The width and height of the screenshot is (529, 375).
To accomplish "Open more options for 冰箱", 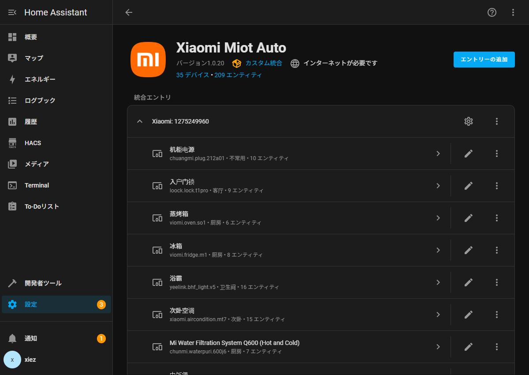I will tap(497, 250).
